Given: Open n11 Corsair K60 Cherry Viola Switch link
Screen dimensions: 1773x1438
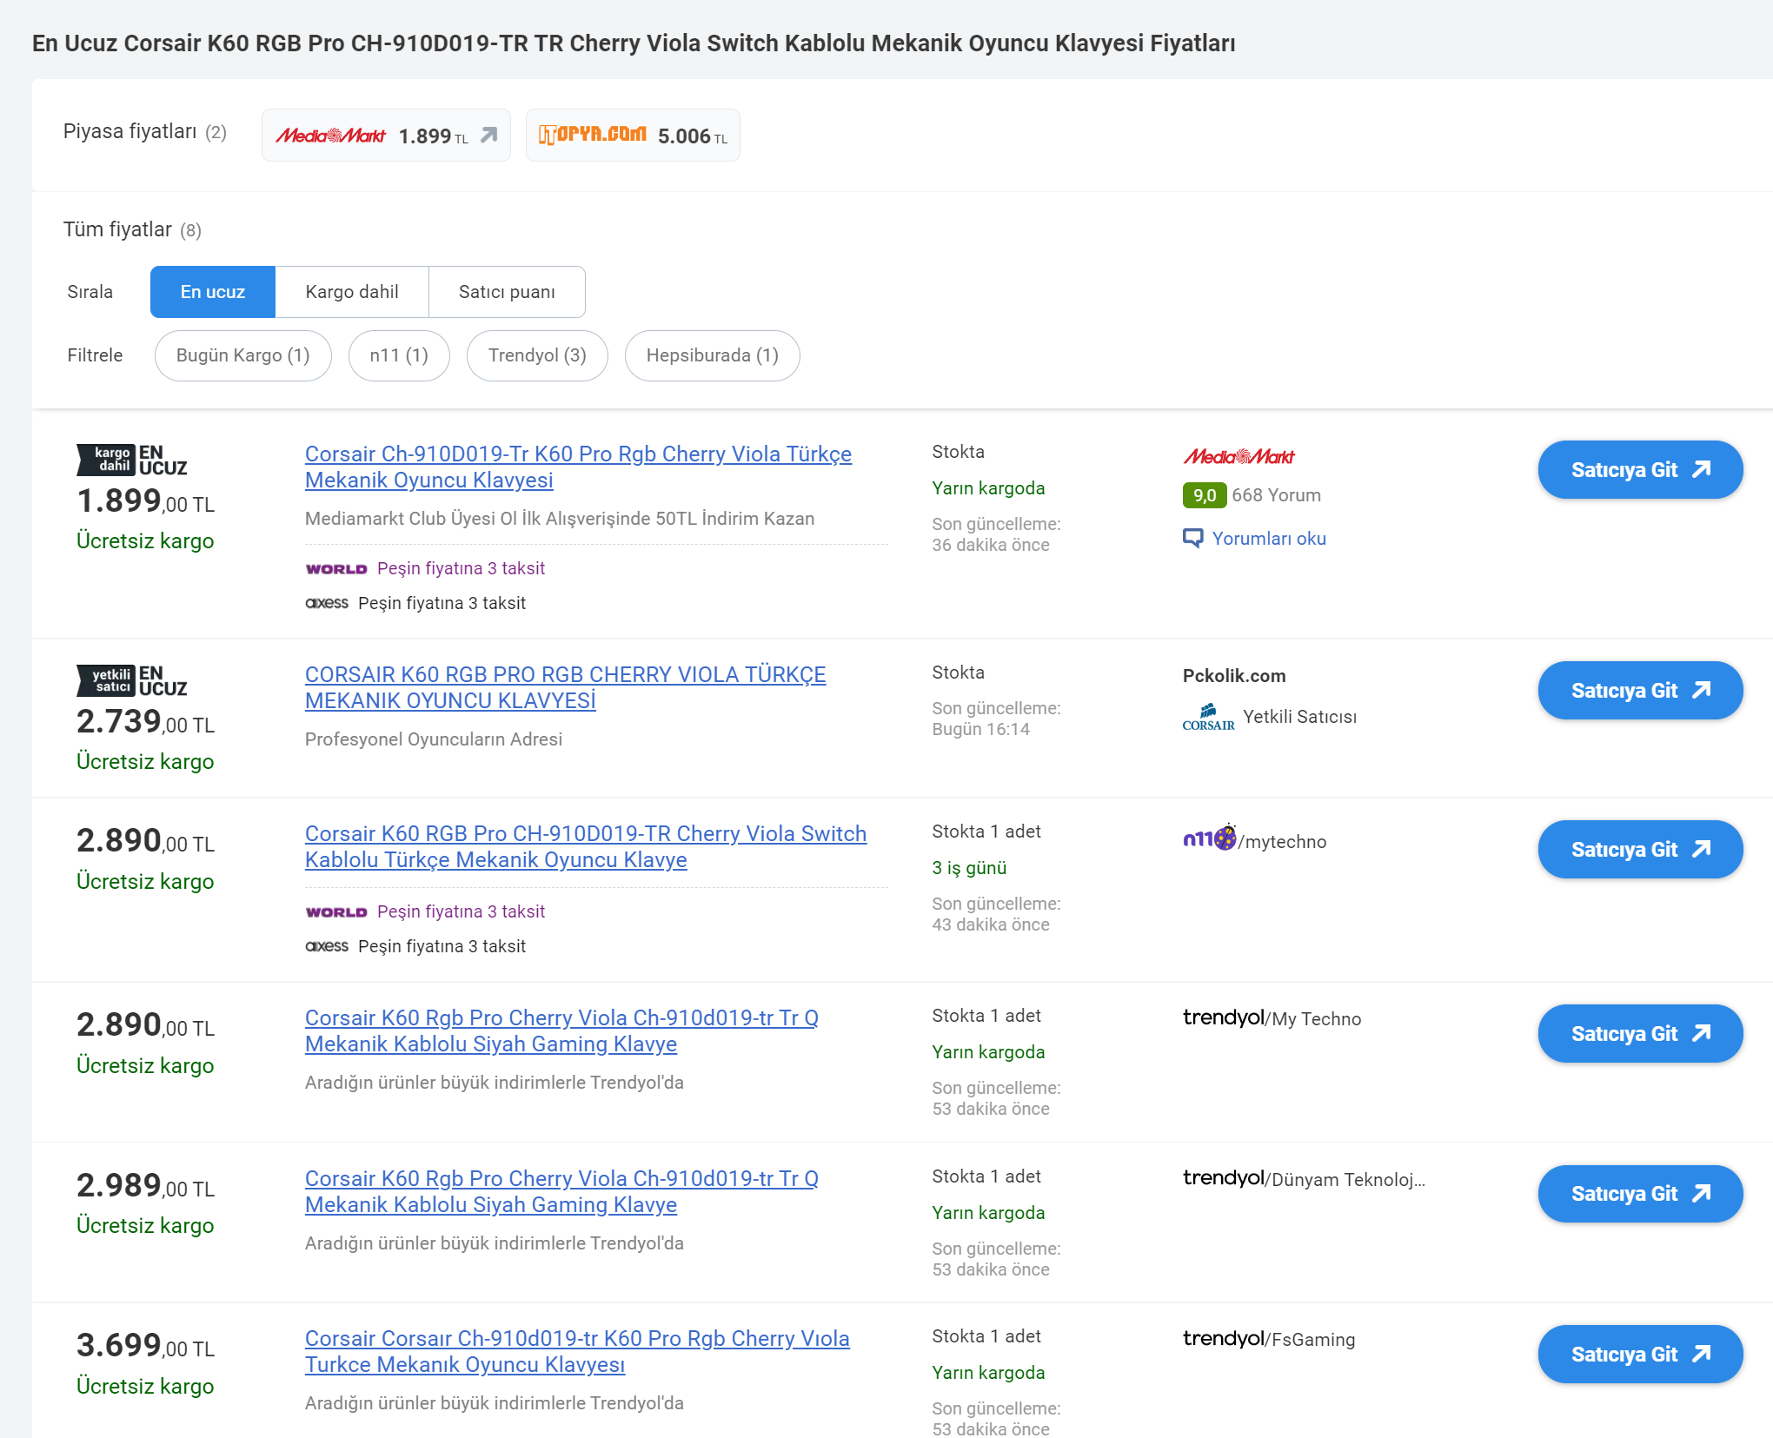Looking at the screenshot, I should point(586,847).
